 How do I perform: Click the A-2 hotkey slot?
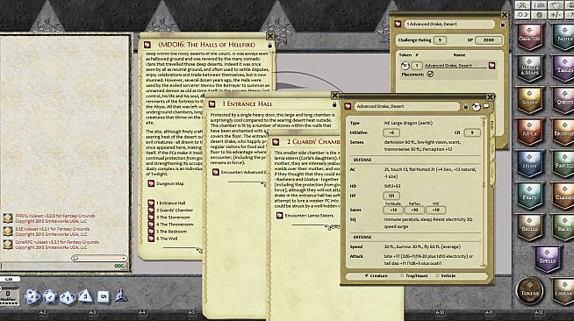tap(43, 312)
